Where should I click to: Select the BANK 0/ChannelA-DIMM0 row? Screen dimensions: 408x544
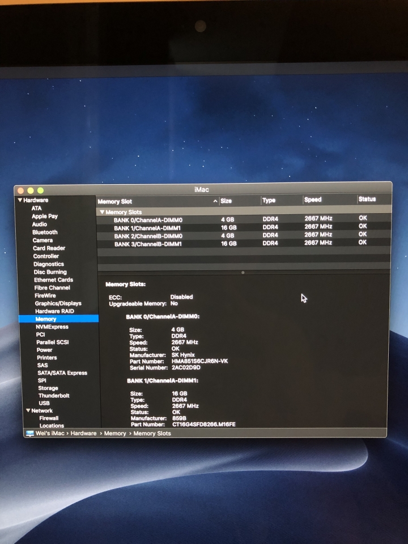(148, 219)
